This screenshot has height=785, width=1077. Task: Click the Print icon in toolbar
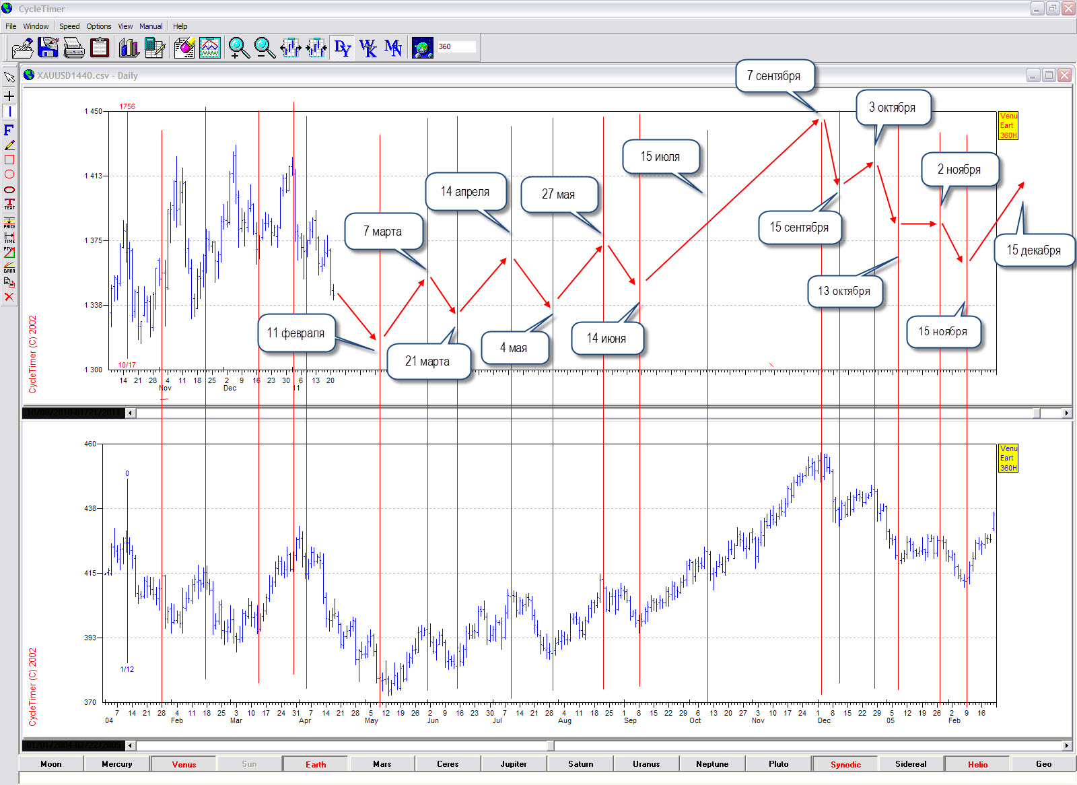73,48
